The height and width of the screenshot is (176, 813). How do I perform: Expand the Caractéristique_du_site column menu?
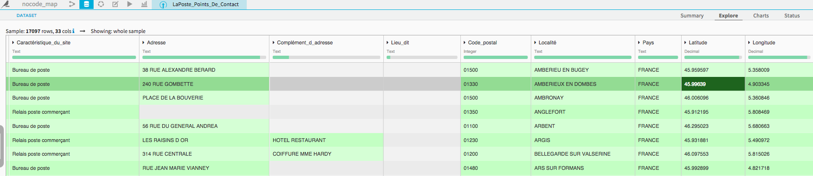[13, 42]
